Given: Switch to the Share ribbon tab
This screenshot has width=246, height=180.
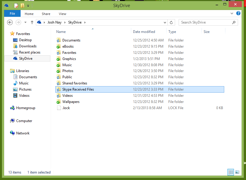Looking at the screenshot, I should [x=46, y=14].
